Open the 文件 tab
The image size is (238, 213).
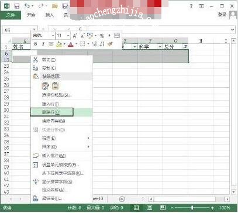pos(11,15)
